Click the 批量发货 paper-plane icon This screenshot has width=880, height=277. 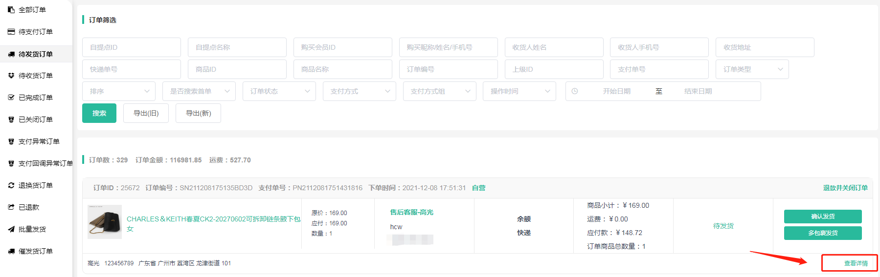[11, 229]
